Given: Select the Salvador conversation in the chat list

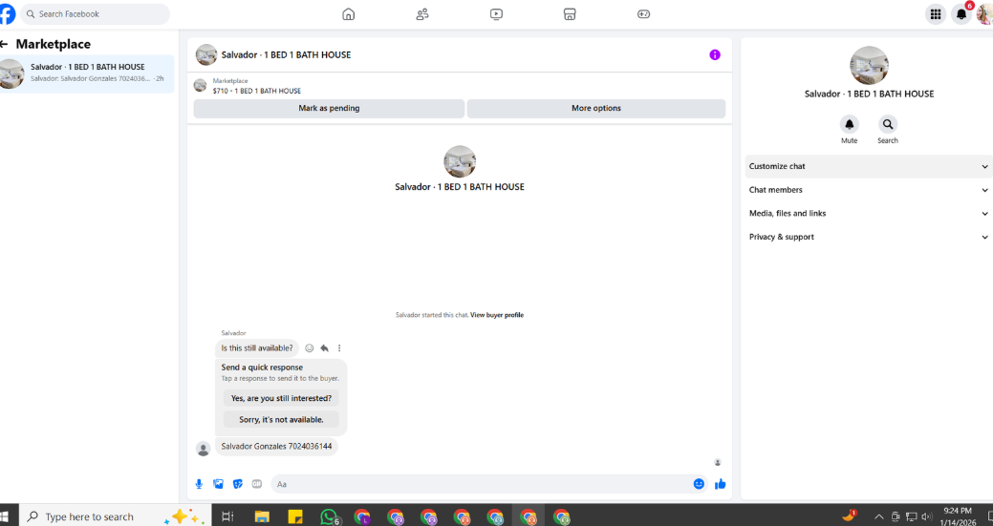Looking at the screenshot, I should [87, 74].
